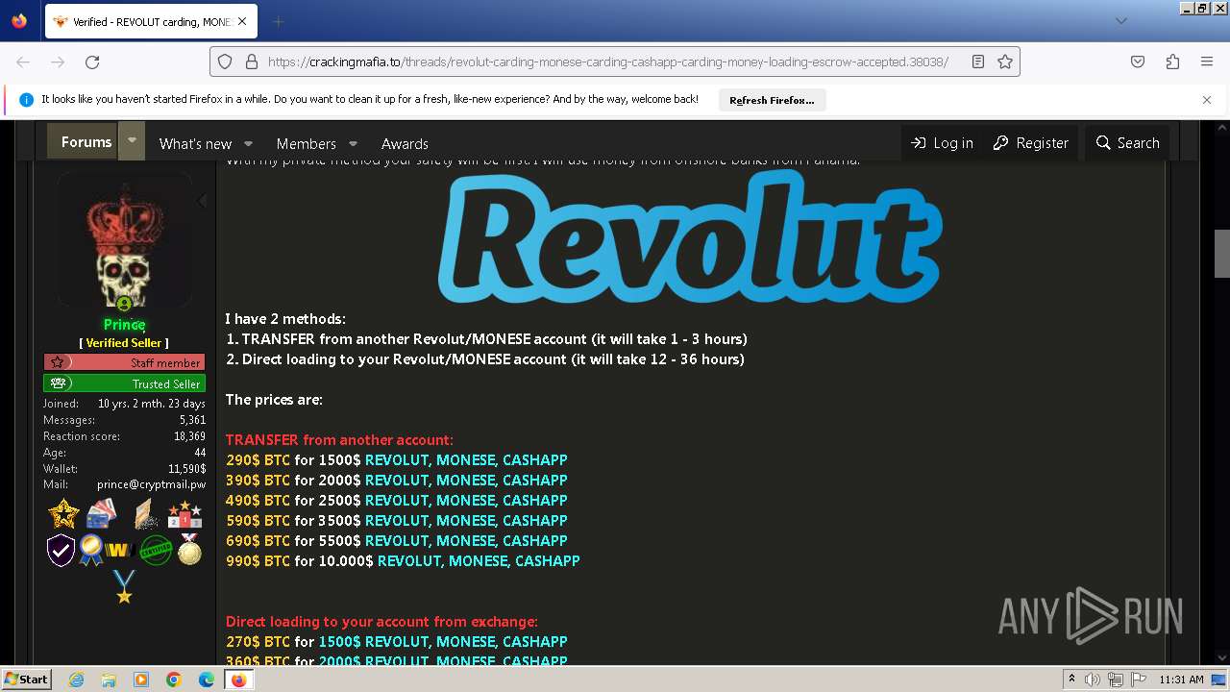
Task: Open the Windows Start button
Action: (x=26, y=679)
